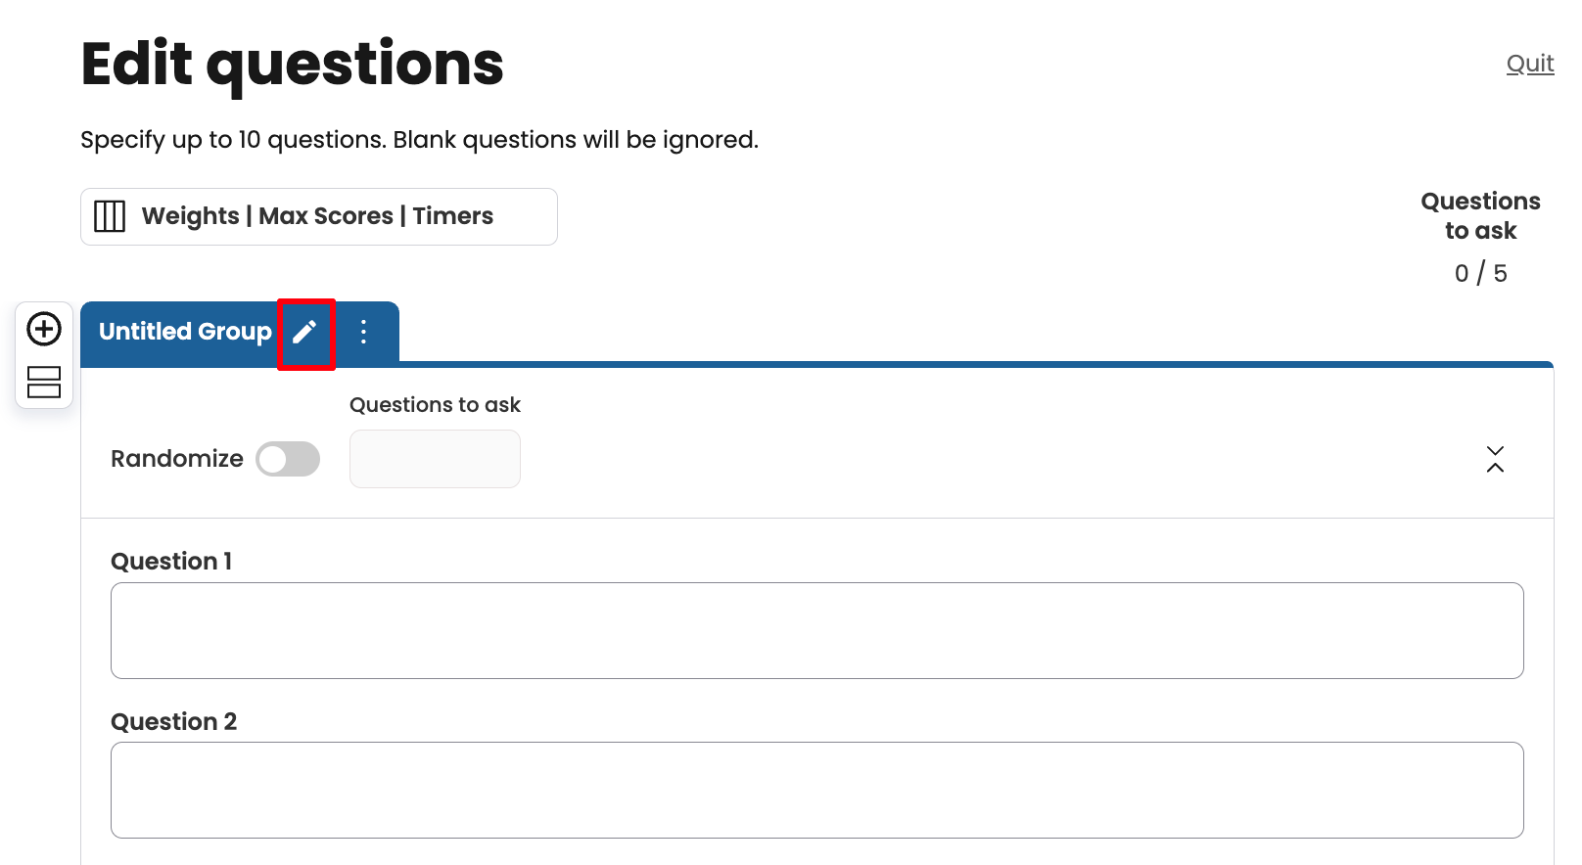Viewport: 1582px width, 865px height.
Task: Click the Quit link
Action: [1529, 64]
